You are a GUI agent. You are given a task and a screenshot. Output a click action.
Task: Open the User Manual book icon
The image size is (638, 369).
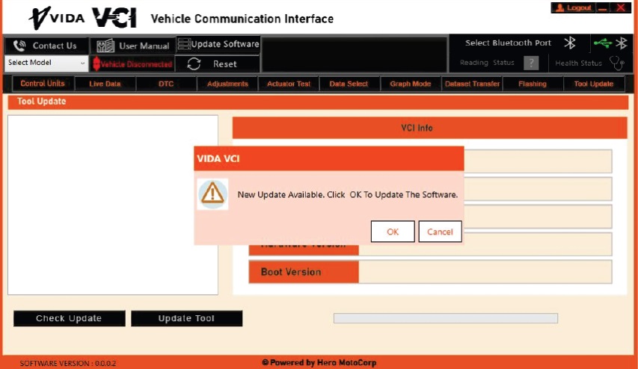(105, 46)
